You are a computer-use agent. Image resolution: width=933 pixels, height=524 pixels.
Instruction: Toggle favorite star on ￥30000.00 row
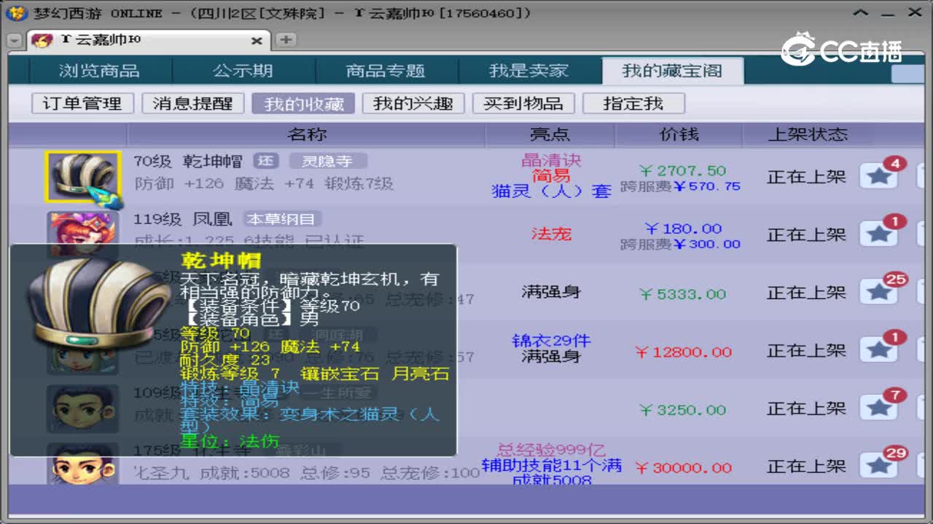point(879,467)
